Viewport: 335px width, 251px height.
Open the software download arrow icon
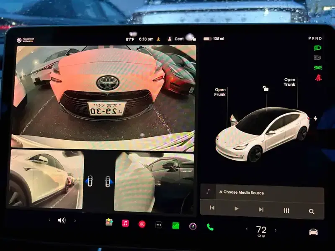click(158, 39)
